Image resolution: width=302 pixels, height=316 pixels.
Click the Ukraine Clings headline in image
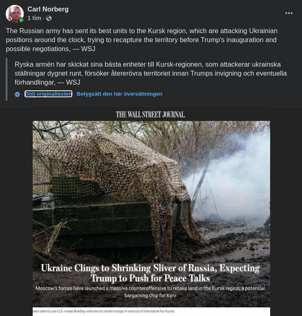pyautogui.click(x=150, y=273)
